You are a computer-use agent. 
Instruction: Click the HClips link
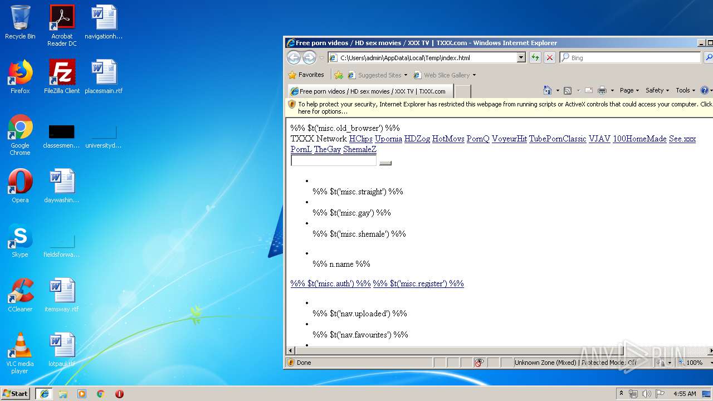(360, 139)
